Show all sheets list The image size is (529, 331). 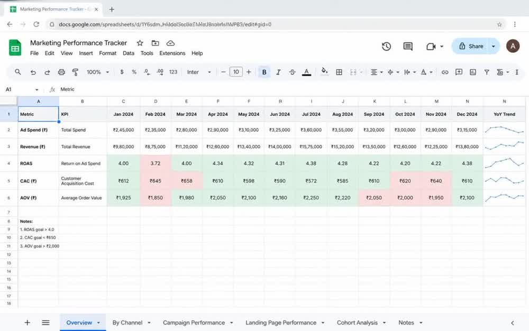45,323
